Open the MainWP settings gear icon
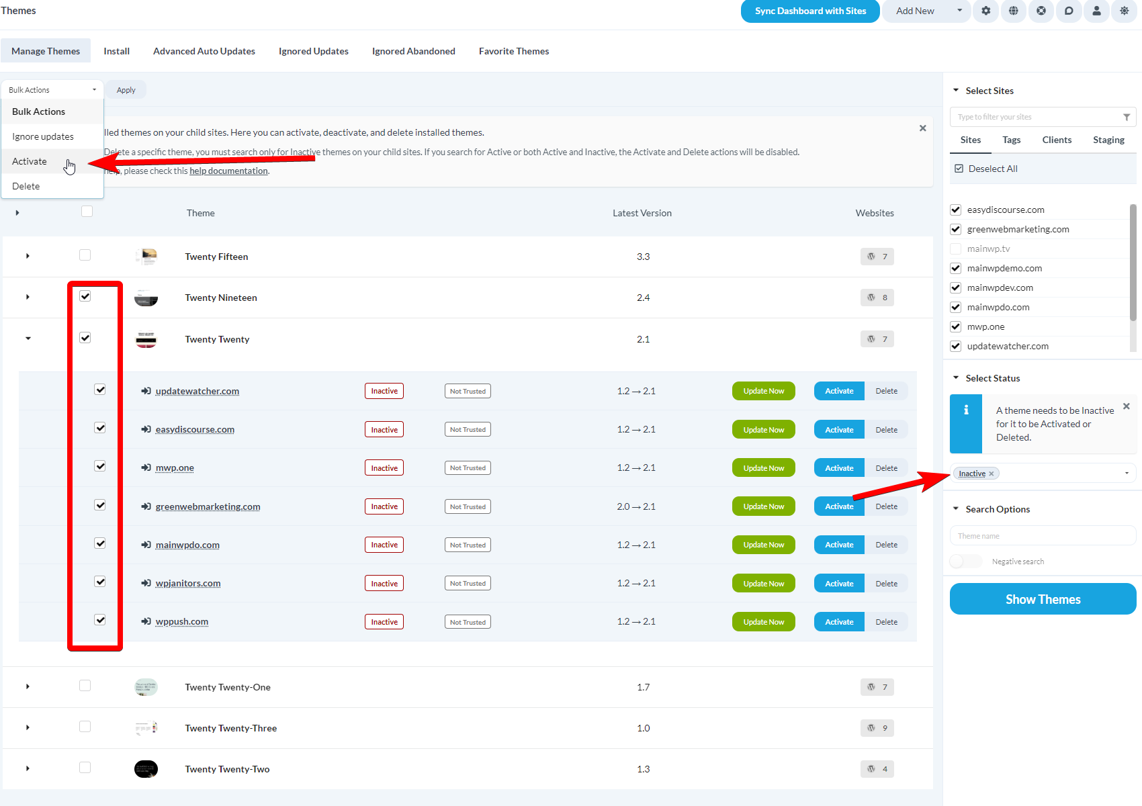 (x=985, y=11)
